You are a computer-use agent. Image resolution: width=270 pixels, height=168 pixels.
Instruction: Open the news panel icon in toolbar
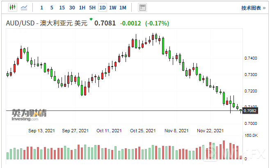142,7
